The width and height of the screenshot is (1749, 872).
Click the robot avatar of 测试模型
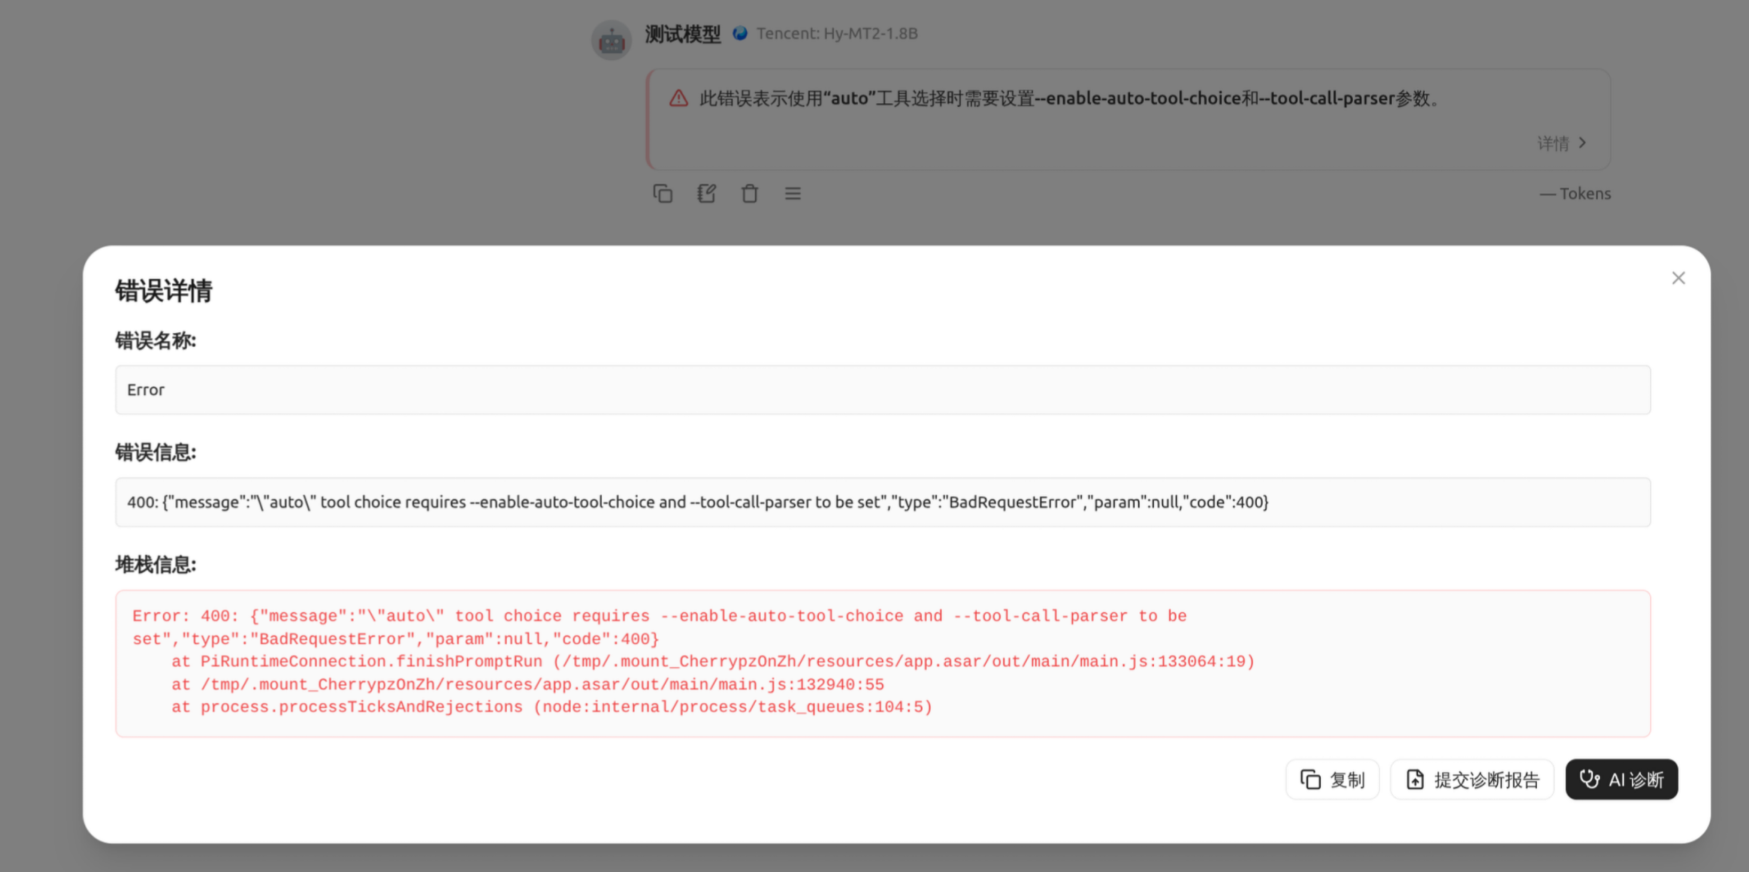(x=611, y=40)
